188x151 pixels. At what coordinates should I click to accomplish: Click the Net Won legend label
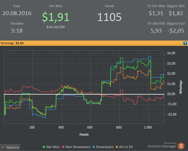[53, 147]
